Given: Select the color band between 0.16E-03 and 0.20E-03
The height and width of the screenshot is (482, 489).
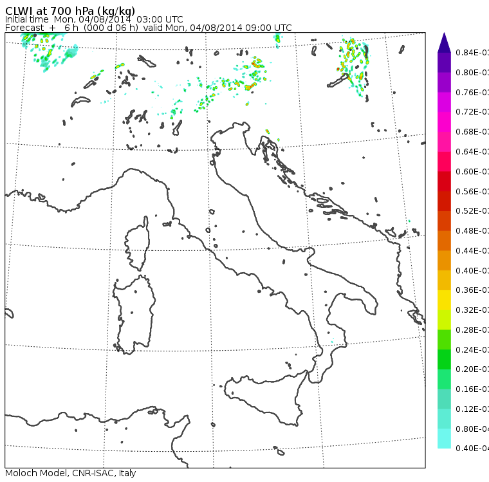Looking at the screenshot, I should (444, 380).
